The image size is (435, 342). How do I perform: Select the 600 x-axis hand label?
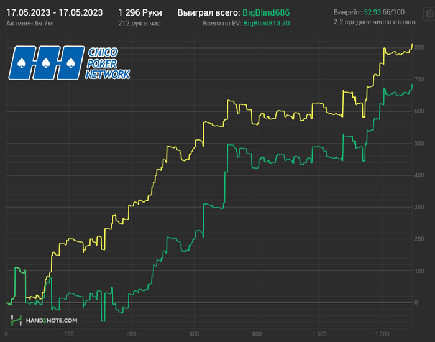click(x=194, y=335)
